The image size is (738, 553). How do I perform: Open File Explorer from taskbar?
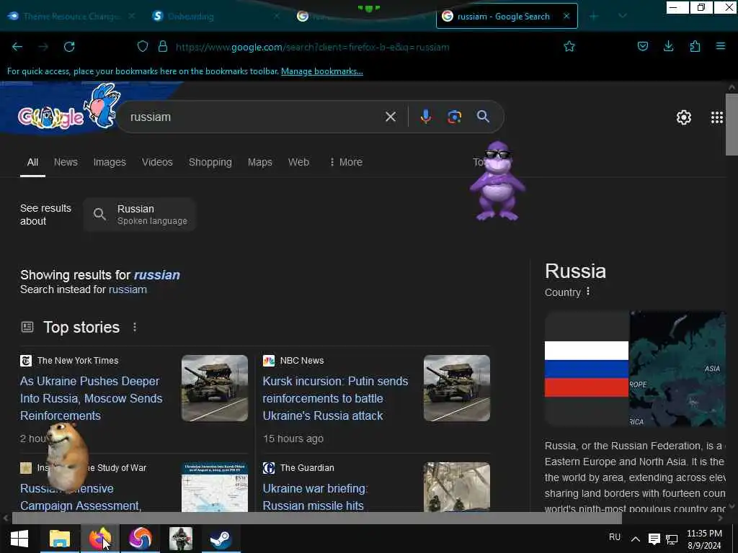(60, 539)
